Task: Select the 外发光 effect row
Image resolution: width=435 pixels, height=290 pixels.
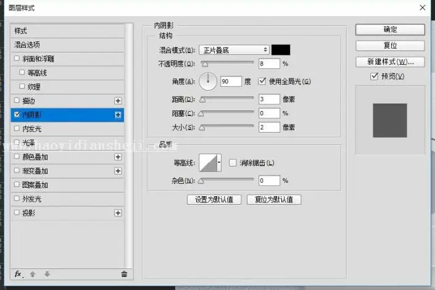Action: click(67, 199)
